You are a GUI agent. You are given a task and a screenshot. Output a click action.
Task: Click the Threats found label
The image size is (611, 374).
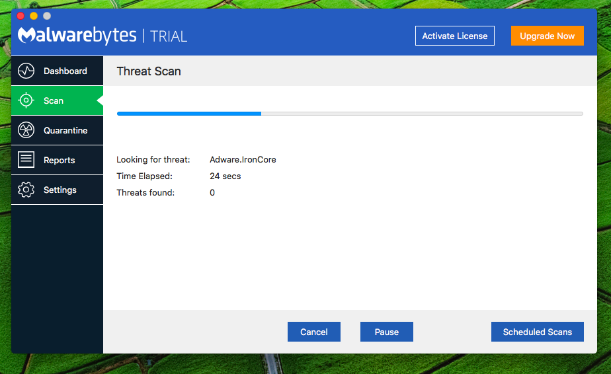(145, 192)
